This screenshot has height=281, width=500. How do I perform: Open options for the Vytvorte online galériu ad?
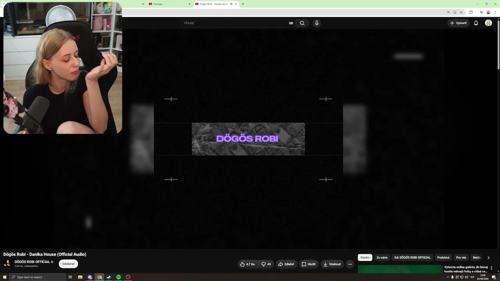(x=491, y=268)
